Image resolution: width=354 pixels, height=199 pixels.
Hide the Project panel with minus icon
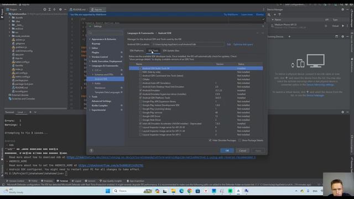(65, 9)
